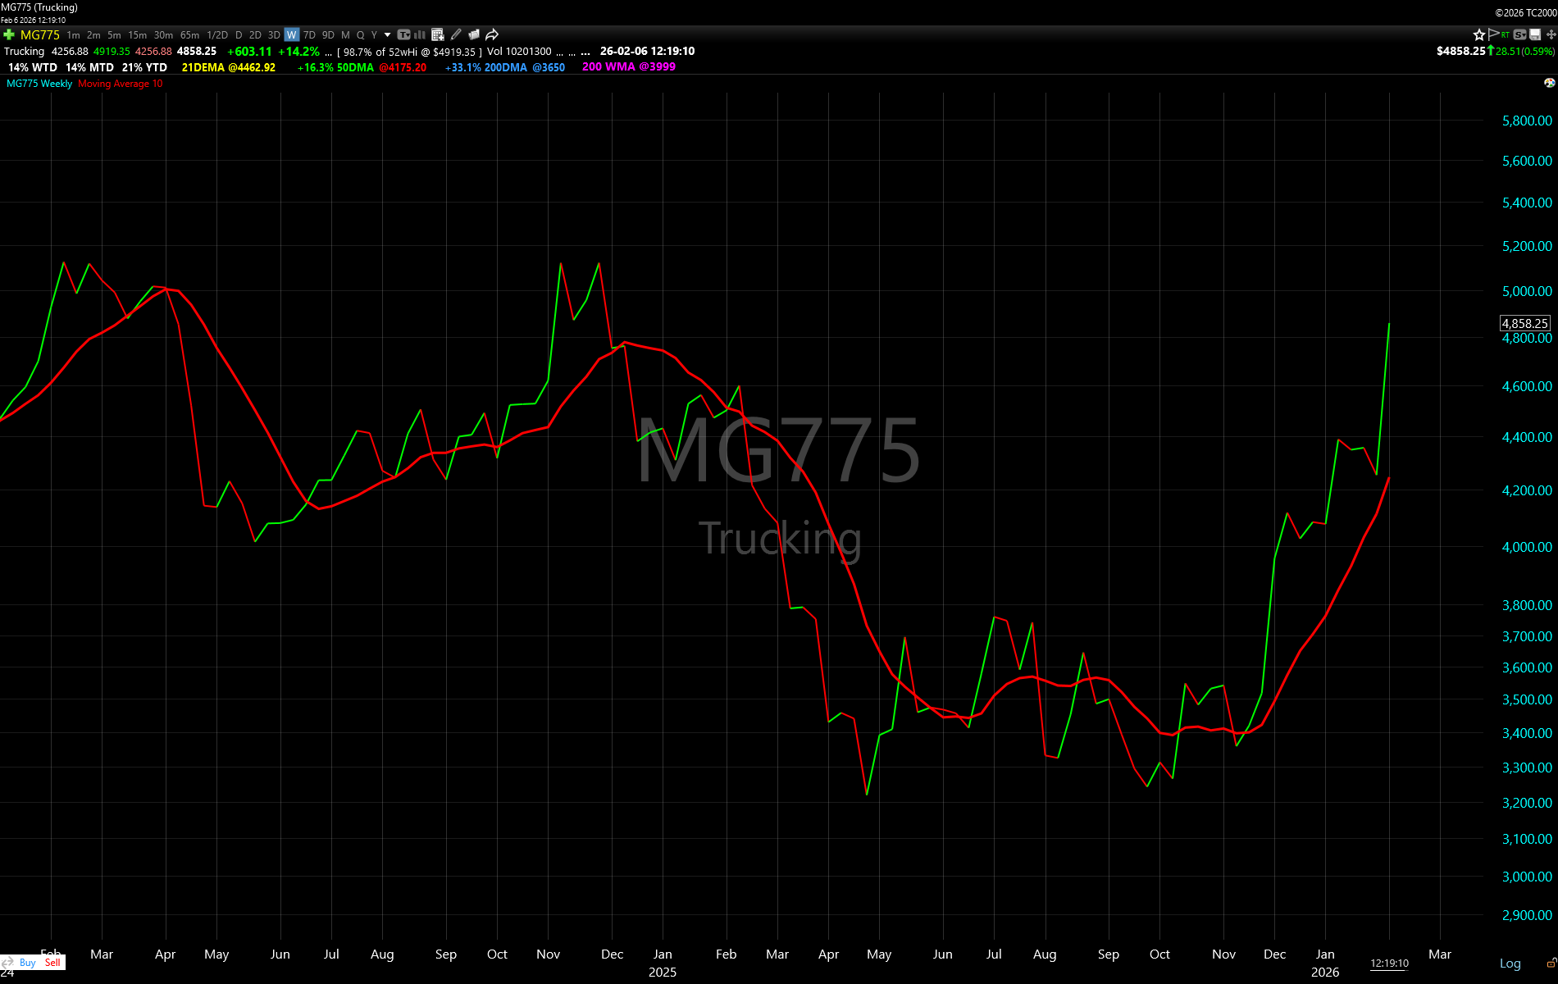Select the Monthly (M) timeframe
1558x984 pixels.
coord(345,34)
